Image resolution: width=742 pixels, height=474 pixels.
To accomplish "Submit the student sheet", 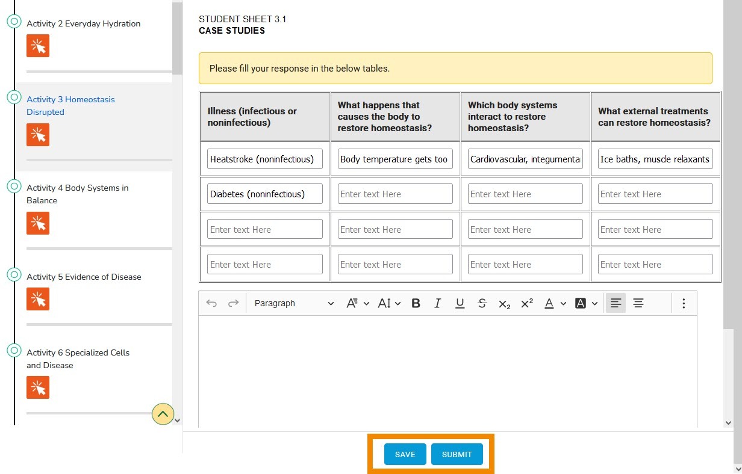I will click(457, 454).
